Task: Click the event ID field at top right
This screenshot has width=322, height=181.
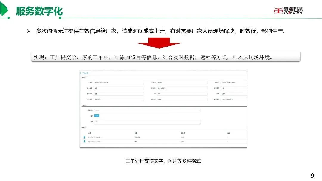Action: click(x=233, y=83)
